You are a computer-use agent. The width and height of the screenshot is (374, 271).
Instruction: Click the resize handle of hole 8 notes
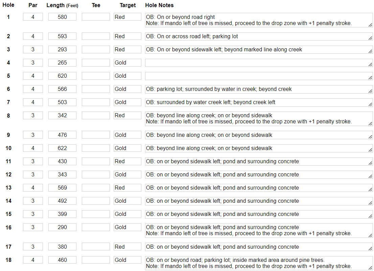pos(371,124)
